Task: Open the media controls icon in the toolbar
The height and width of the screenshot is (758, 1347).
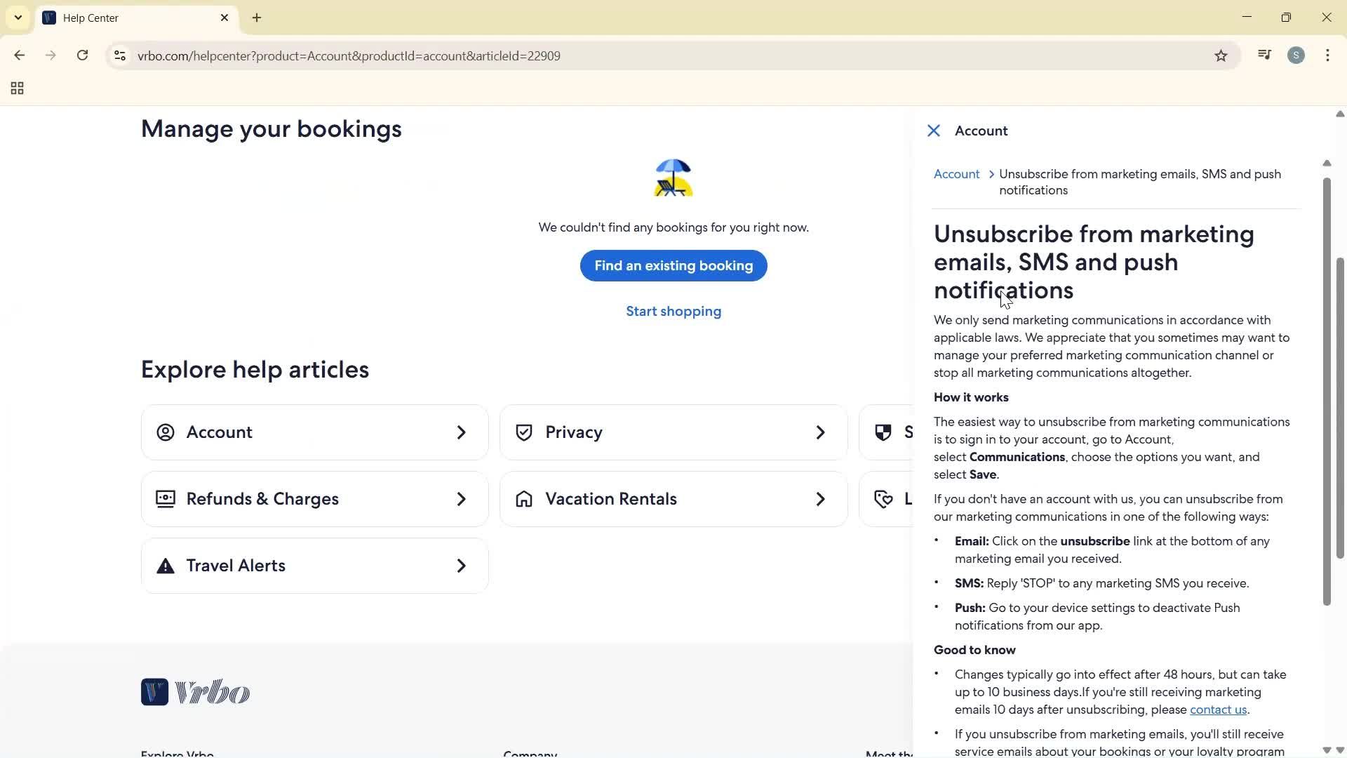Action: click(1264, 55)
